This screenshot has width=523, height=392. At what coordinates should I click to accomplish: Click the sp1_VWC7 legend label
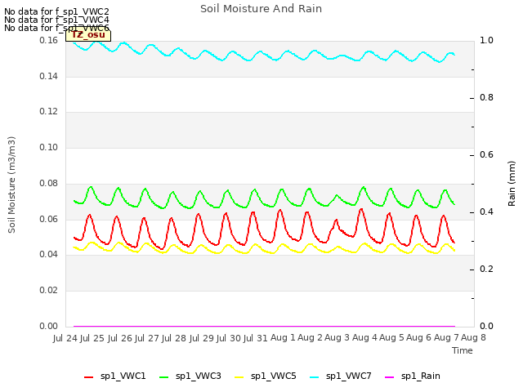[349, 376]
